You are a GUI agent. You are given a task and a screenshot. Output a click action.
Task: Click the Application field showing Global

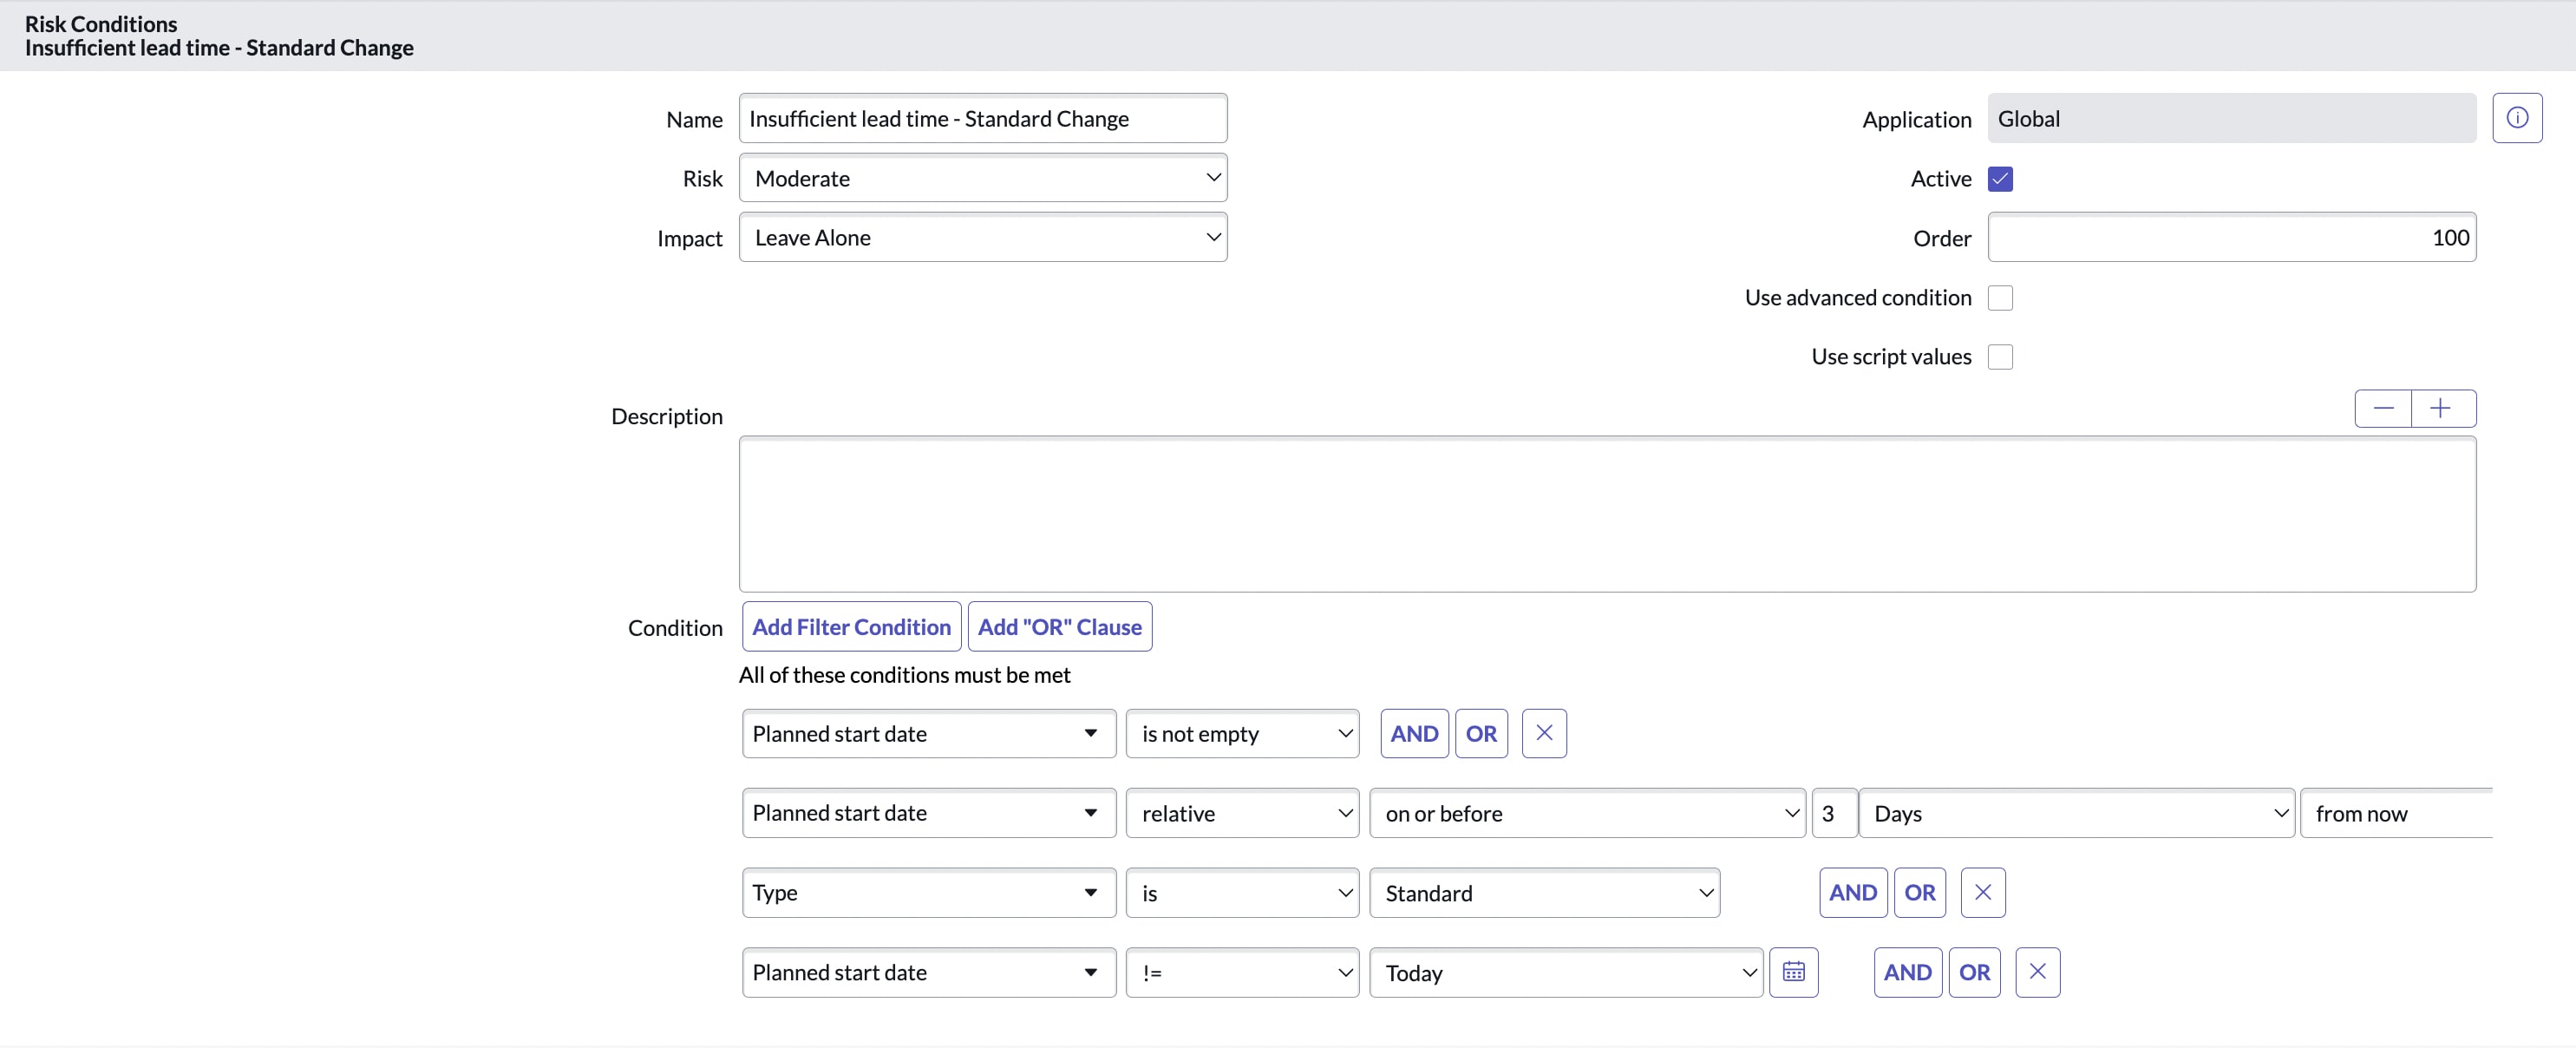tap(2232, 118)
